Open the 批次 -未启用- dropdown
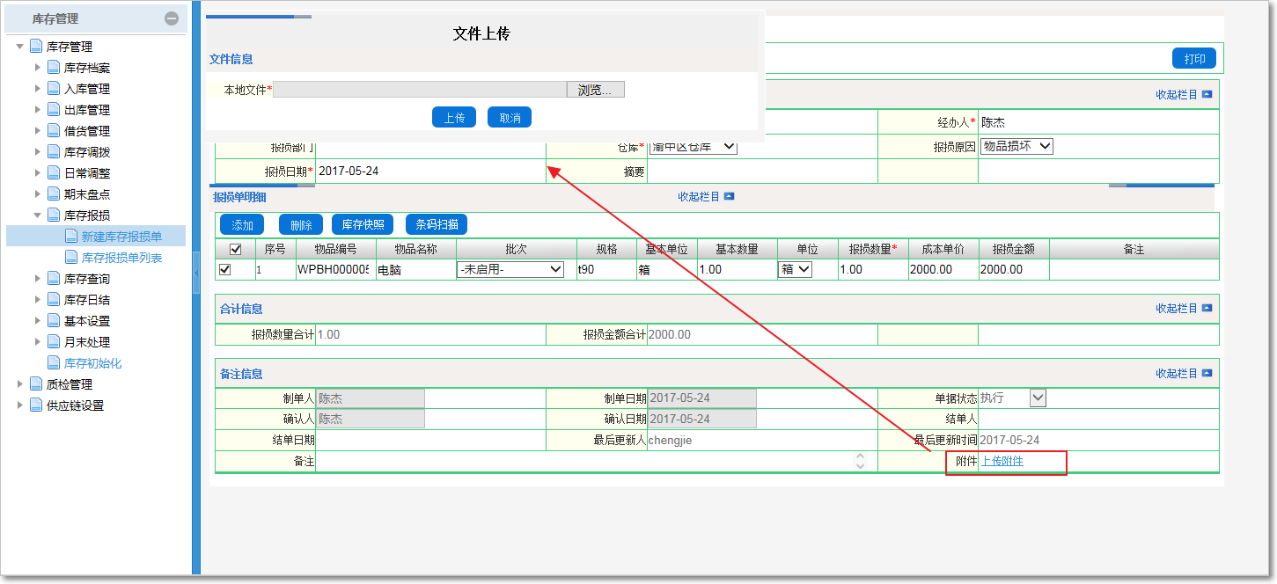Image resolution: width=1277 pixels, height=584 pixels. pos(510,270)
